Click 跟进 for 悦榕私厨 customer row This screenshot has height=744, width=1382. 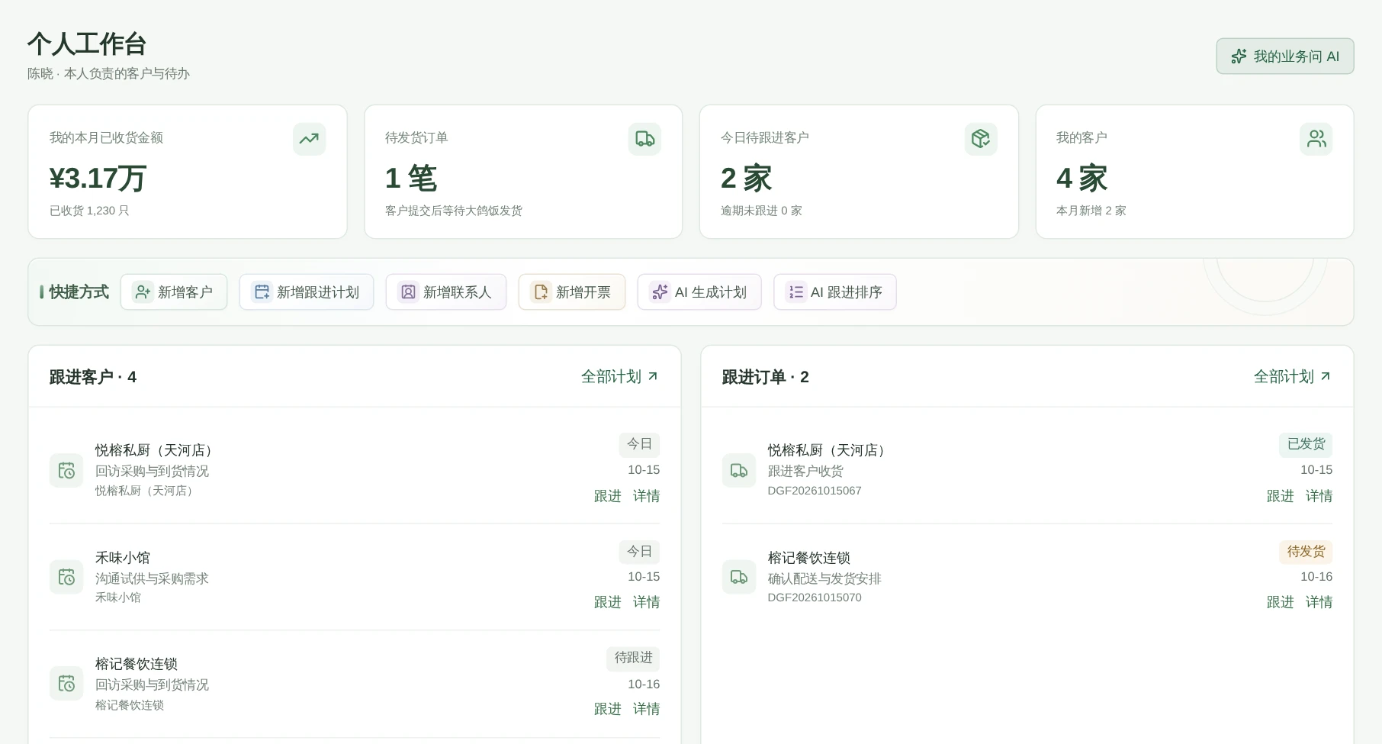(608, 496)
